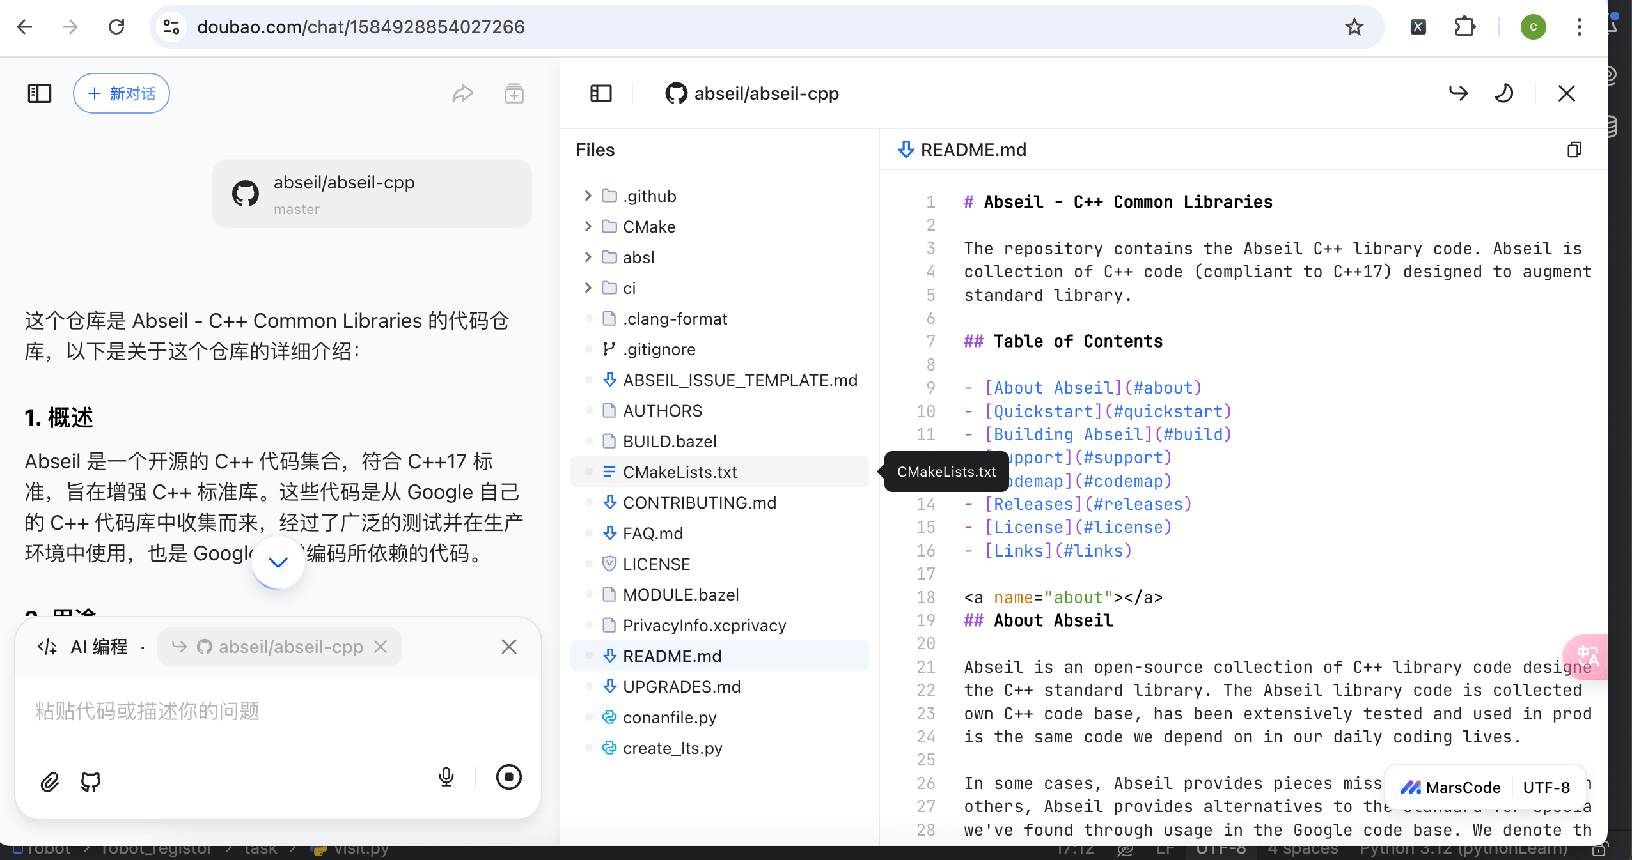1632x860 pixels.
Task: Toggle dark mode moon icon
Action: click(x=1503, y=93)
